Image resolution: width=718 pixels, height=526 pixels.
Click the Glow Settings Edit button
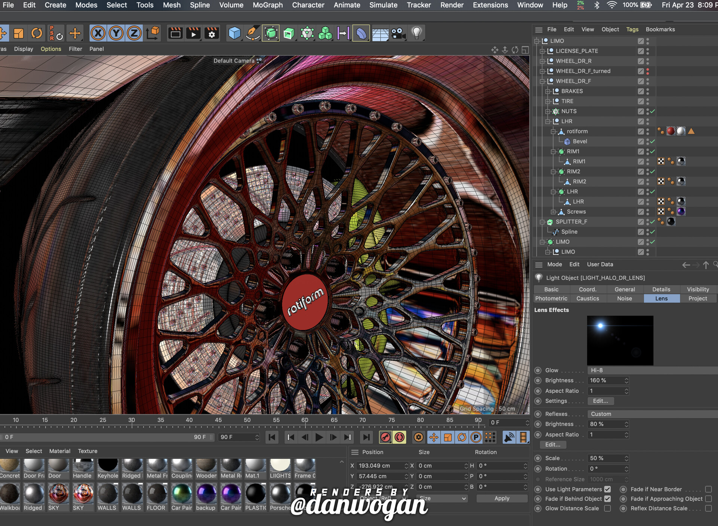[x=600, y=401]
